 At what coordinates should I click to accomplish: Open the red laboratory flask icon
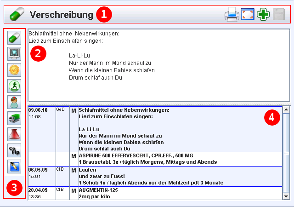click(14, 134)
